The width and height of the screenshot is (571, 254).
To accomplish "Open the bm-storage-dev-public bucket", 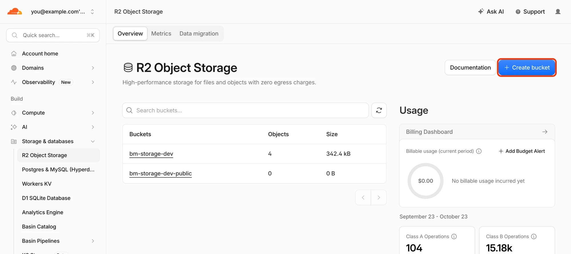I will pyautogui.click(x=160, y=174).
